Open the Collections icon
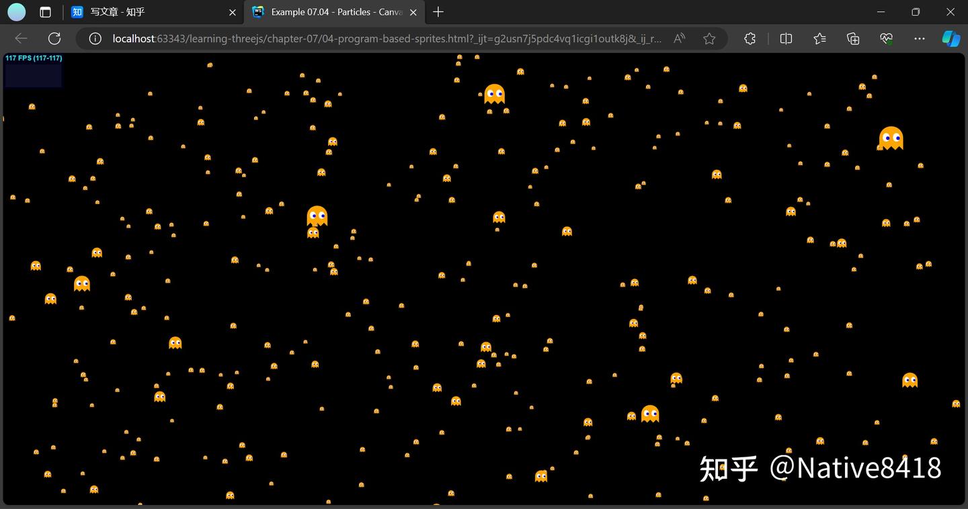Viewport: 968px width, 509px height. pos(852,38)
